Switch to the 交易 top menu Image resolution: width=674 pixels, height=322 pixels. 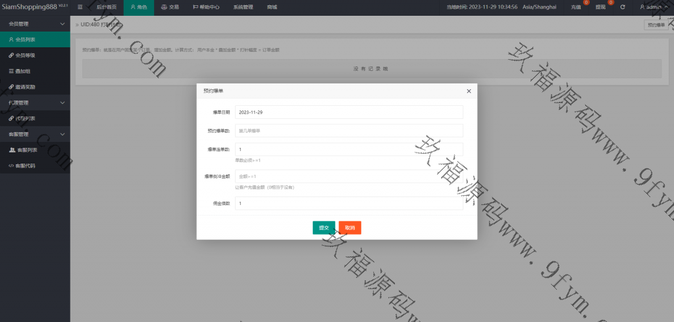tap(170, 7)
